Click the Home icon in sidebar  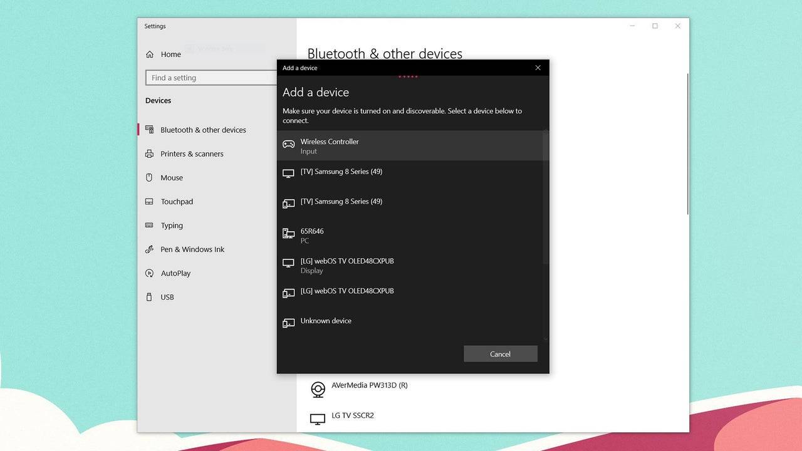[150, 54]
